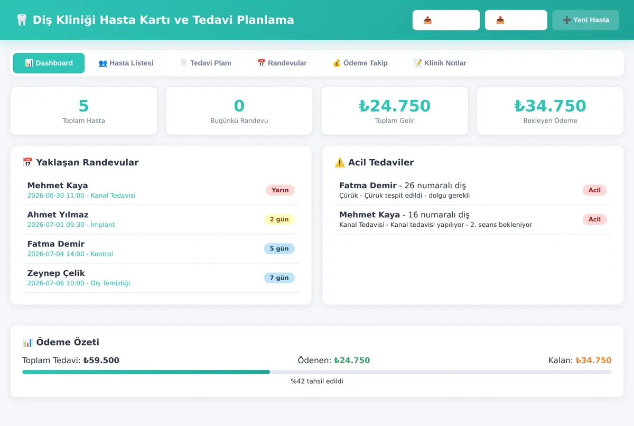Click the "Ödenen: ₺24.750" amount
Screen dimensions: 634x426
(334, 360)
